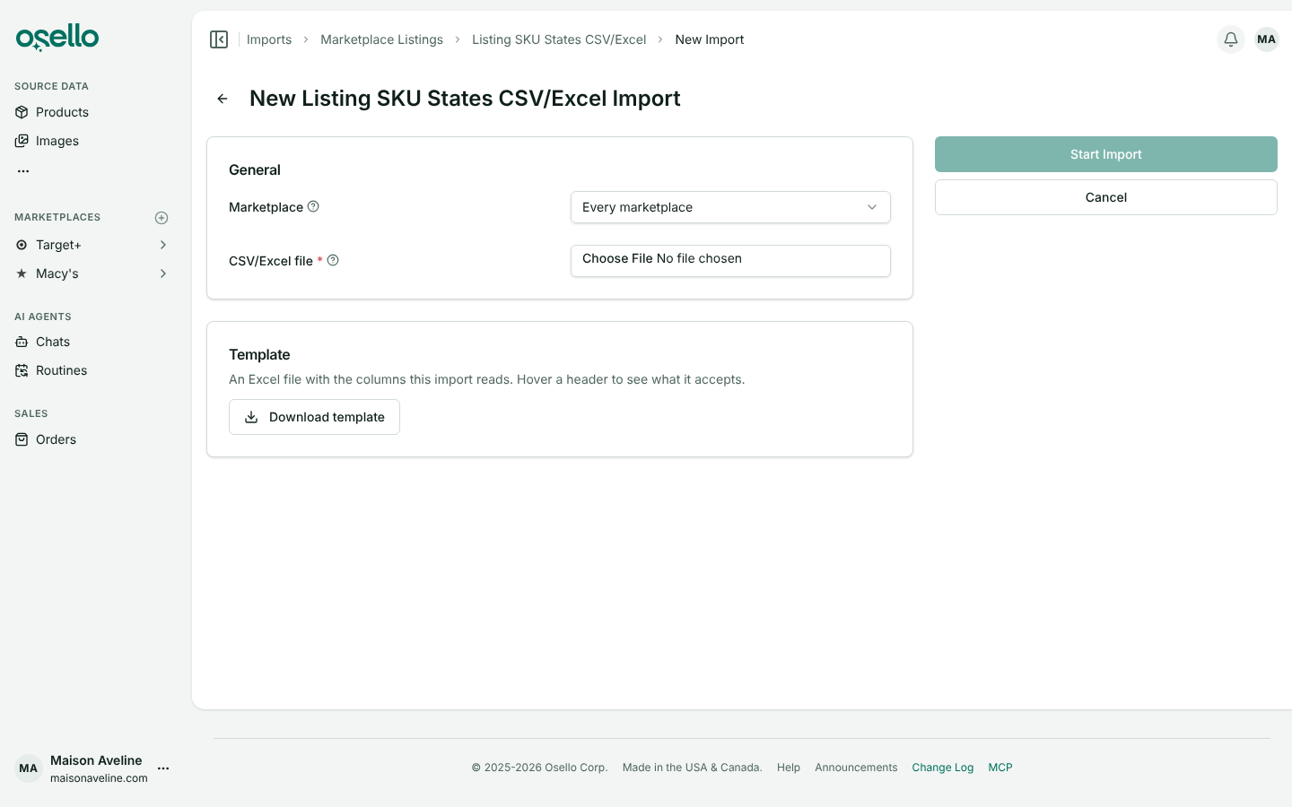Go to Marketplace Listings breadcrumb

tap(381, 39)
